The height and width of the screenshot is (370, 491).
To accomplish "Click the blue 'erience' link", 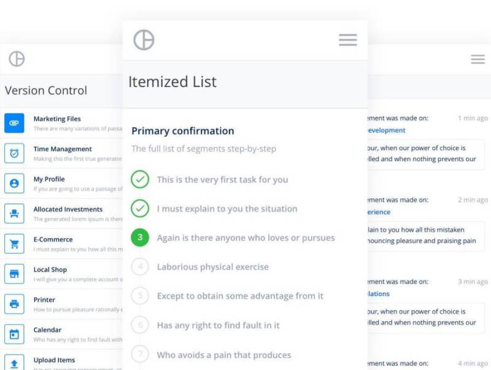I will click(x=378, y=212).
